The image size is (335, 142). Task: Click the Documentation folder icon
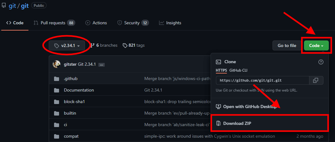(x=57, y=90)
